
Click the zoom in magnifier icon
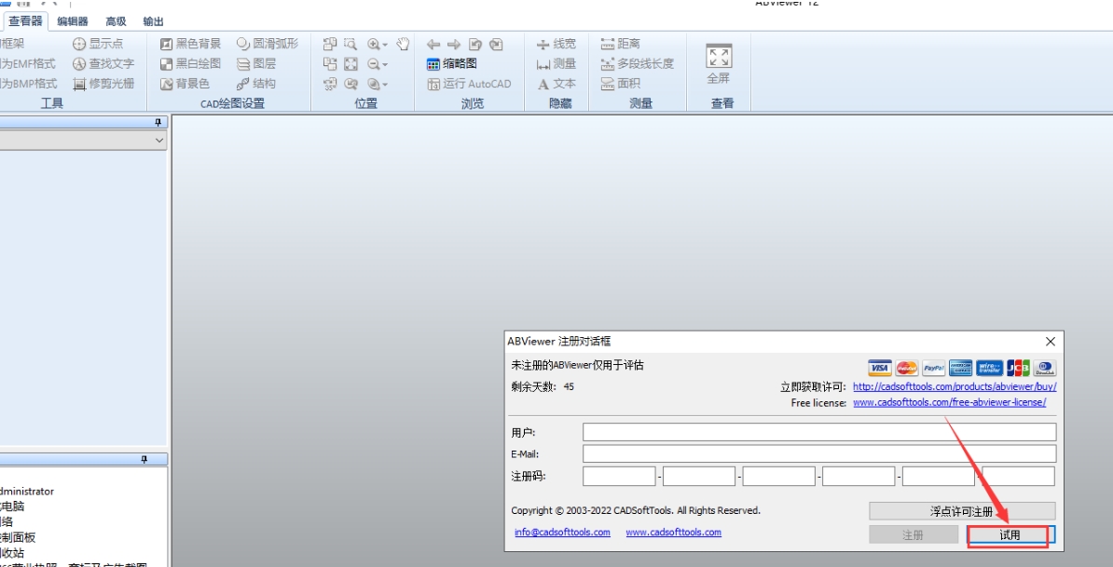(374, 44)
